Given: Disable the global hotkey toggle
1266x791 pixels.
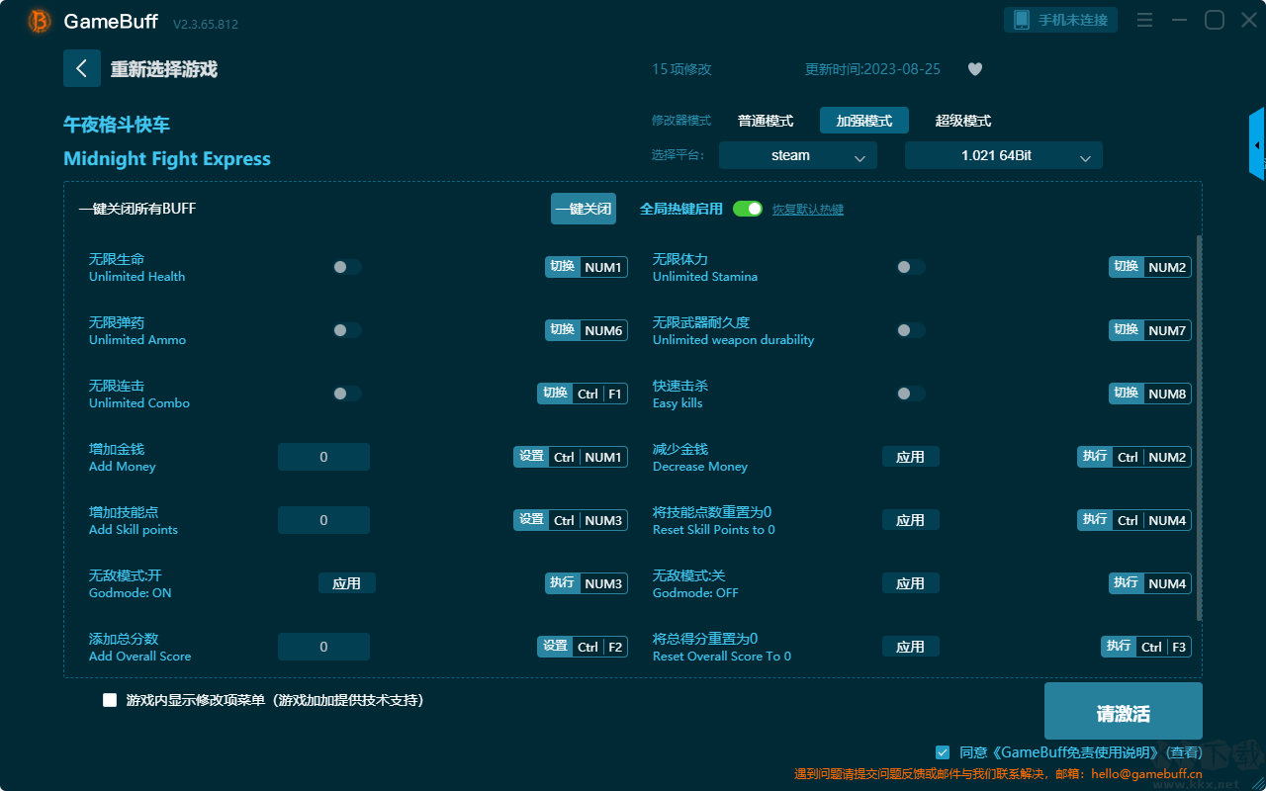Looking at the screenshot, I should tap(748, 209).
